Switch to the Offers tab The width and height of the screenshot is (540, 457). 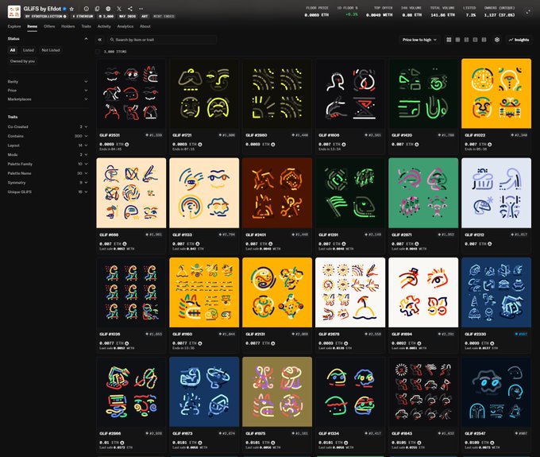(49, 26)
